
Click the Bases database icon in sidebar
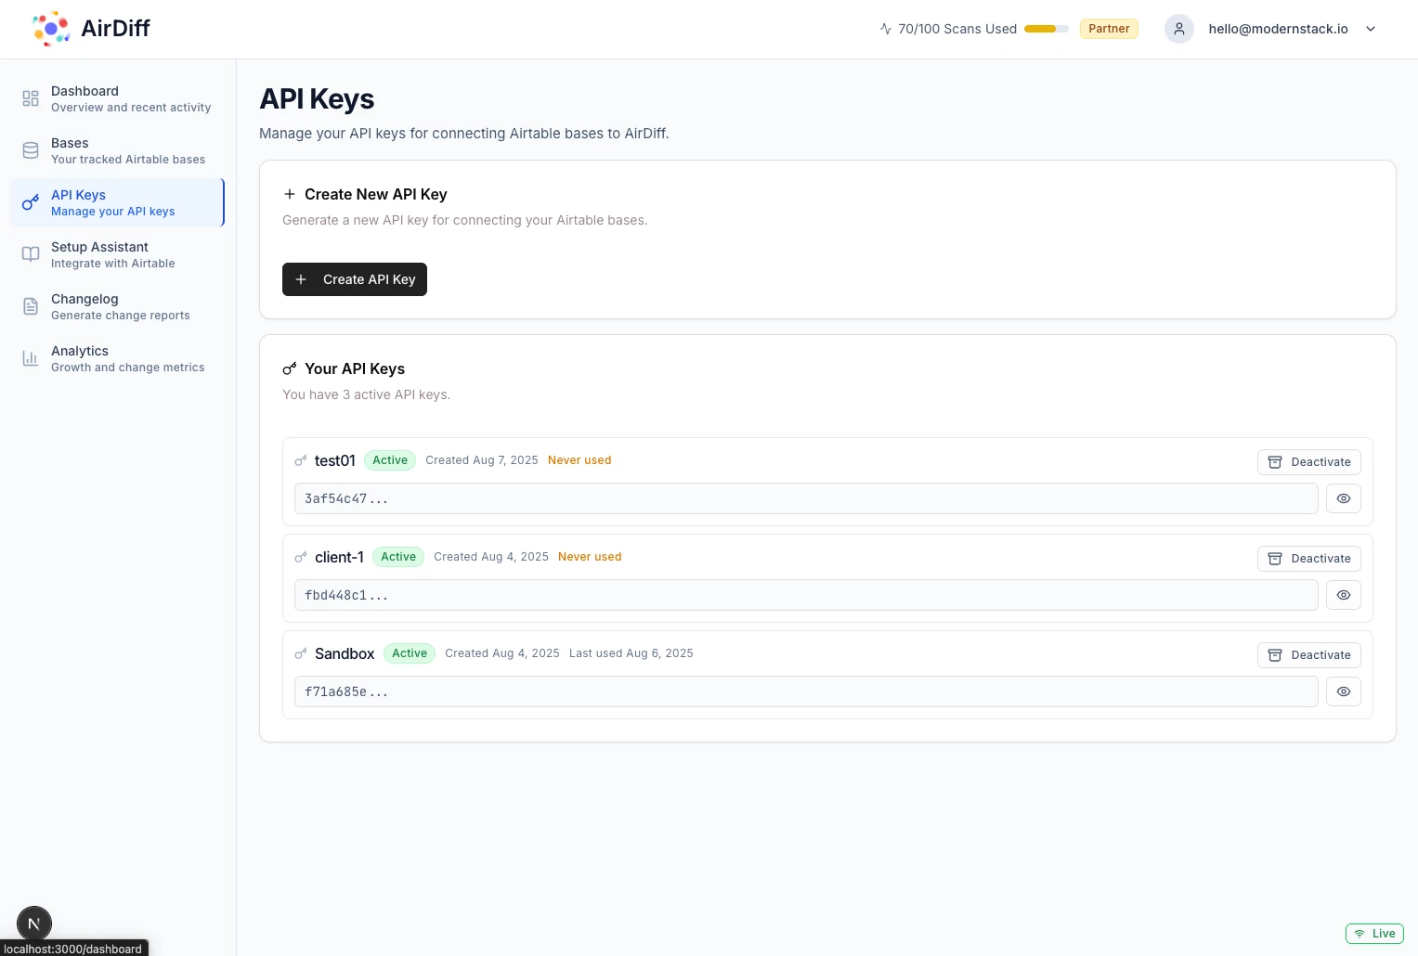pyautogui.click(x=31, y=150)
